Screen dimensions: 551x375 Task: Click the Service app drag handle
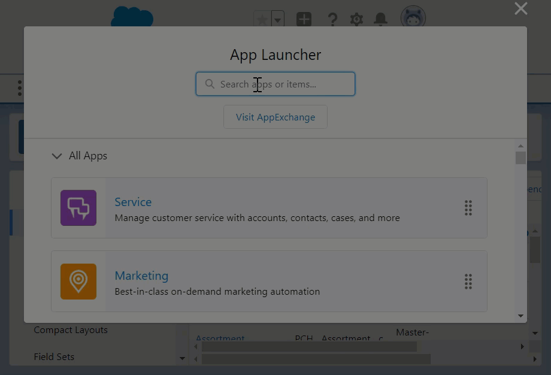point(468,208)
